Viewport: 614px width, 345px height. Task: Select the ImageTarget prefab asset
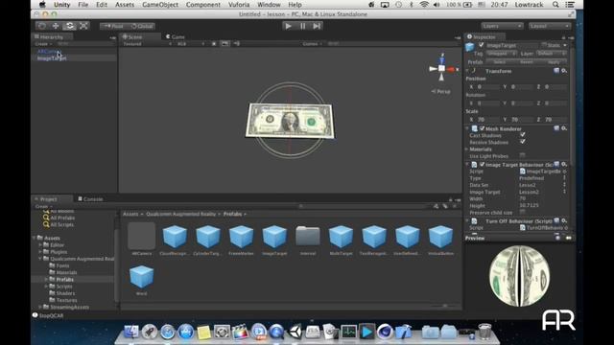click(274, 240)
